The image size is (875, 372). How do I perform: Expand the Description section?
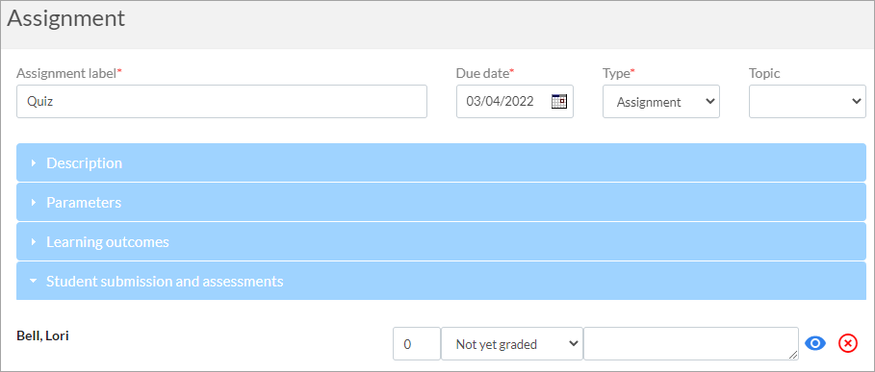pos(441,162)
